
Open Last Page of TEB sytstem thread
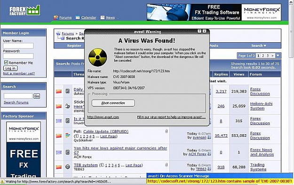pos(134,165)
